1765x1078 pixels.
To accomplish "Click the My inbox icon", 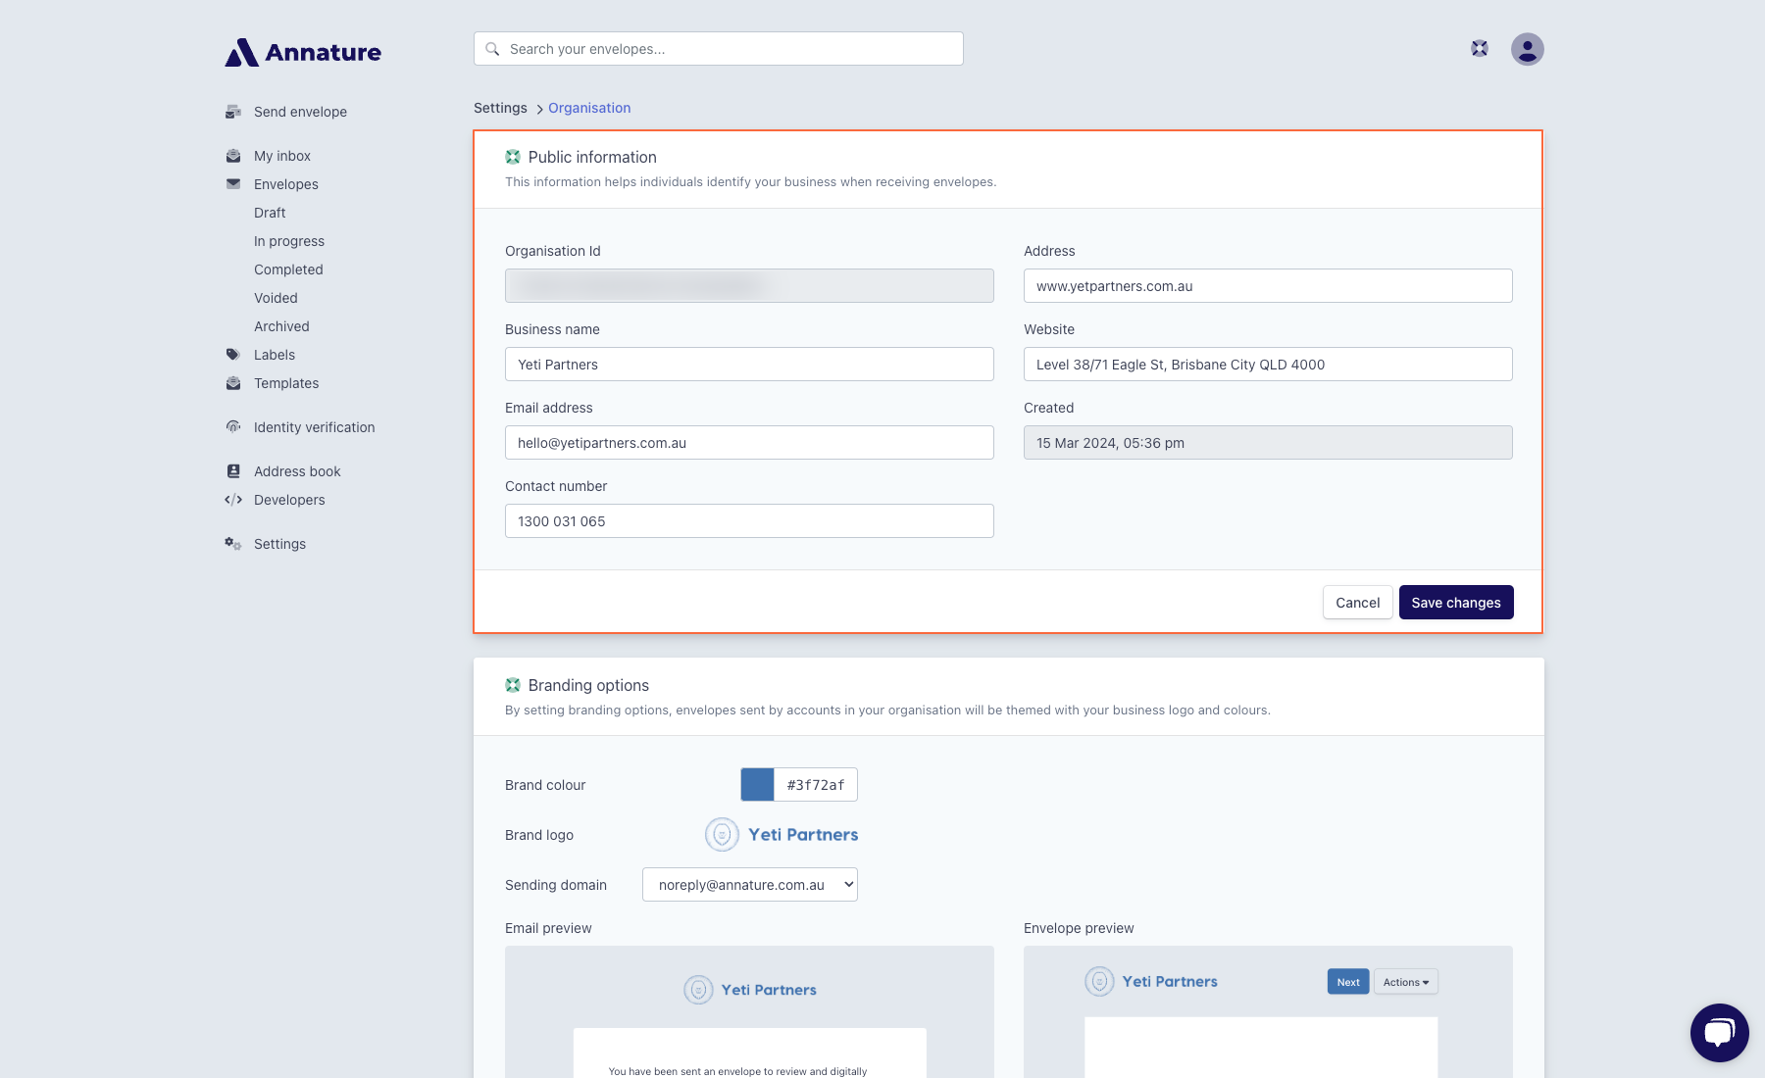I will [233, 156].
